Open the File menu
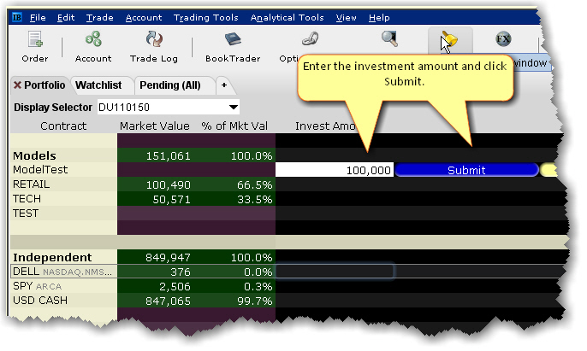This screenshot has height=351, width=587. pyautogui.click(x=39, y=17)
